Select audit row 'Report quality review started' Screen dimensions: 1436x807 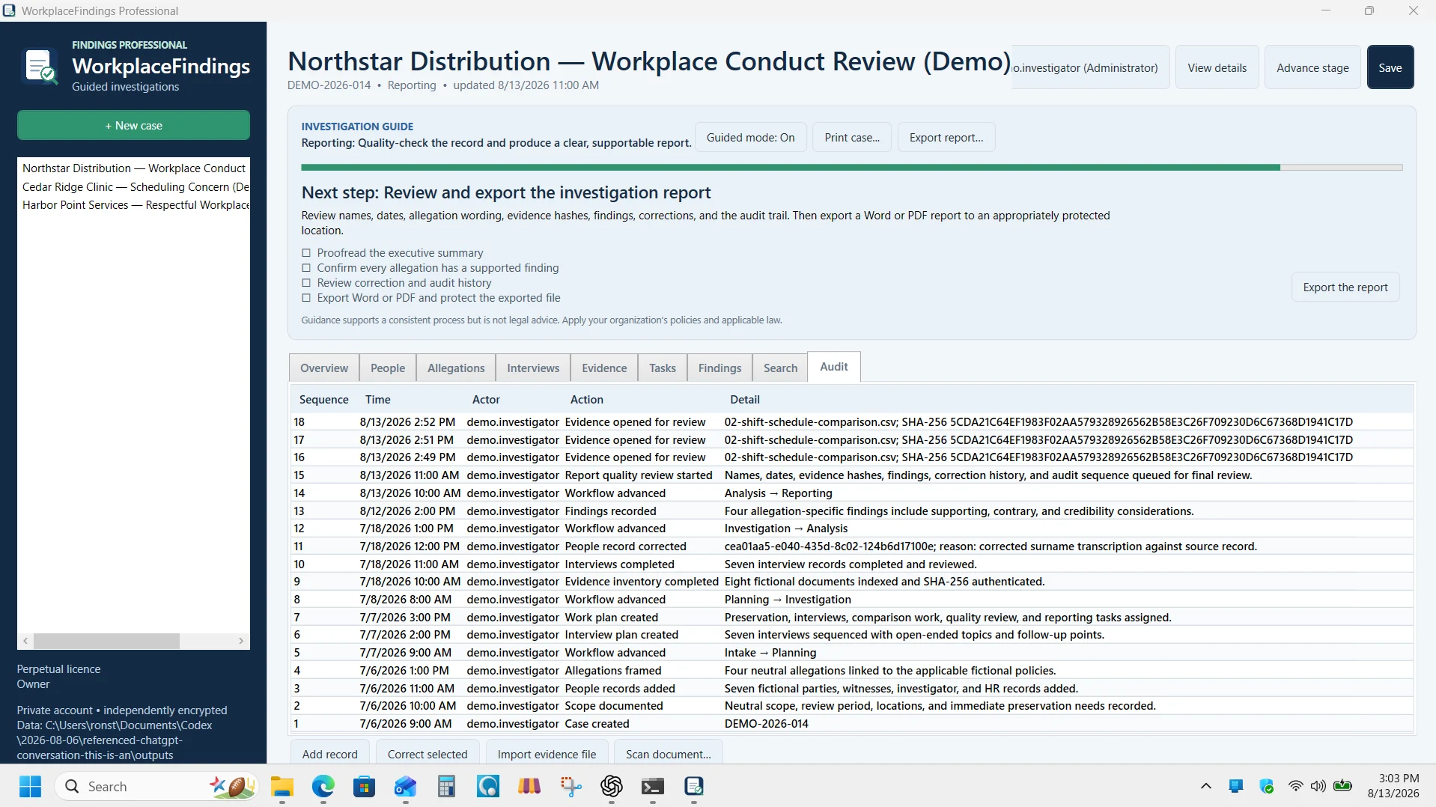click(852, 475)
